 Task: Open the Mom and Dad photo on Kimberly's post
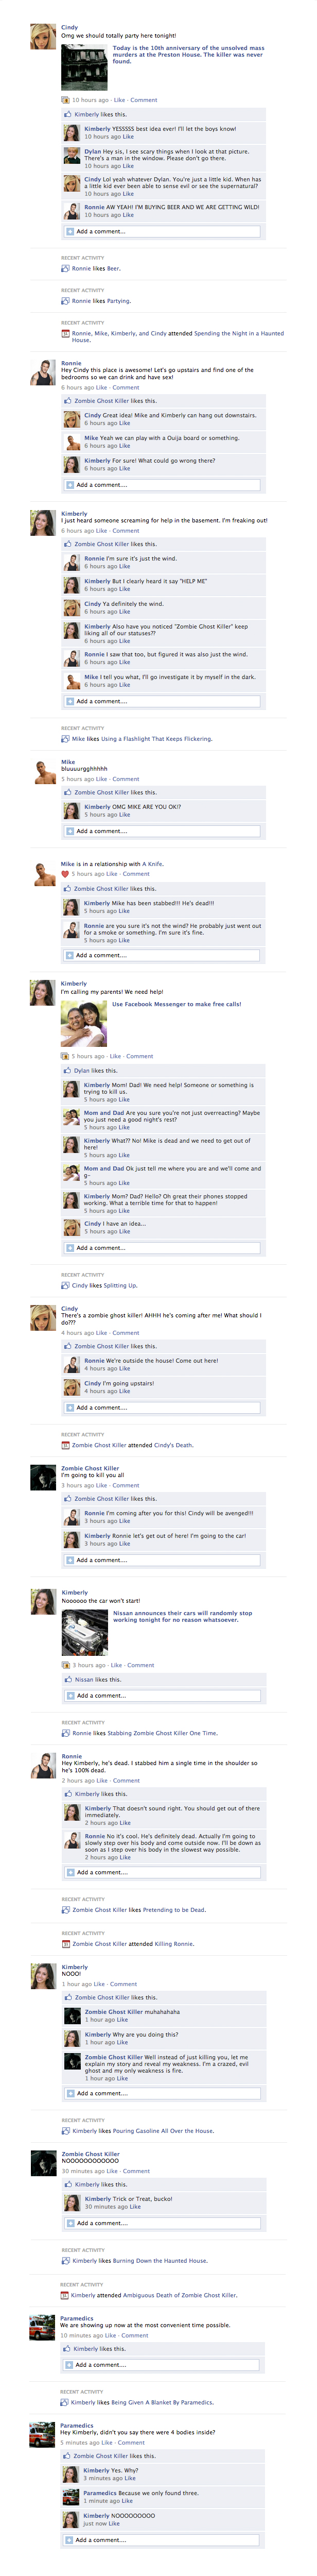(x=84, y=1024)
